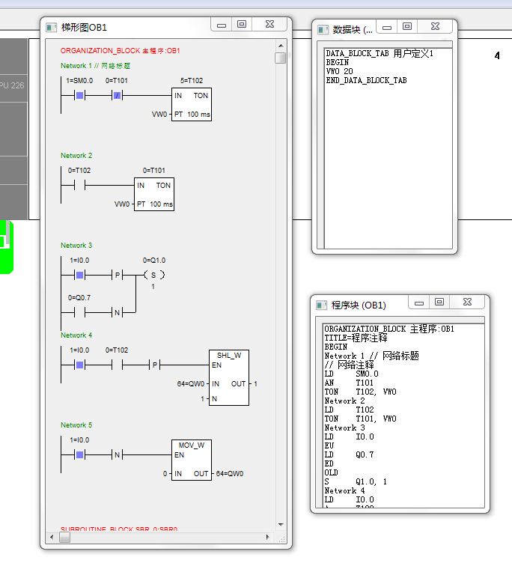
Task: Select the TON T102 timer block
Action: [191, 105]
